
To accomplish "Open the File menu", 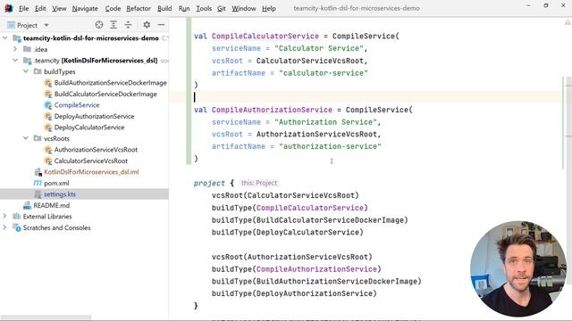I will (24, 8).
